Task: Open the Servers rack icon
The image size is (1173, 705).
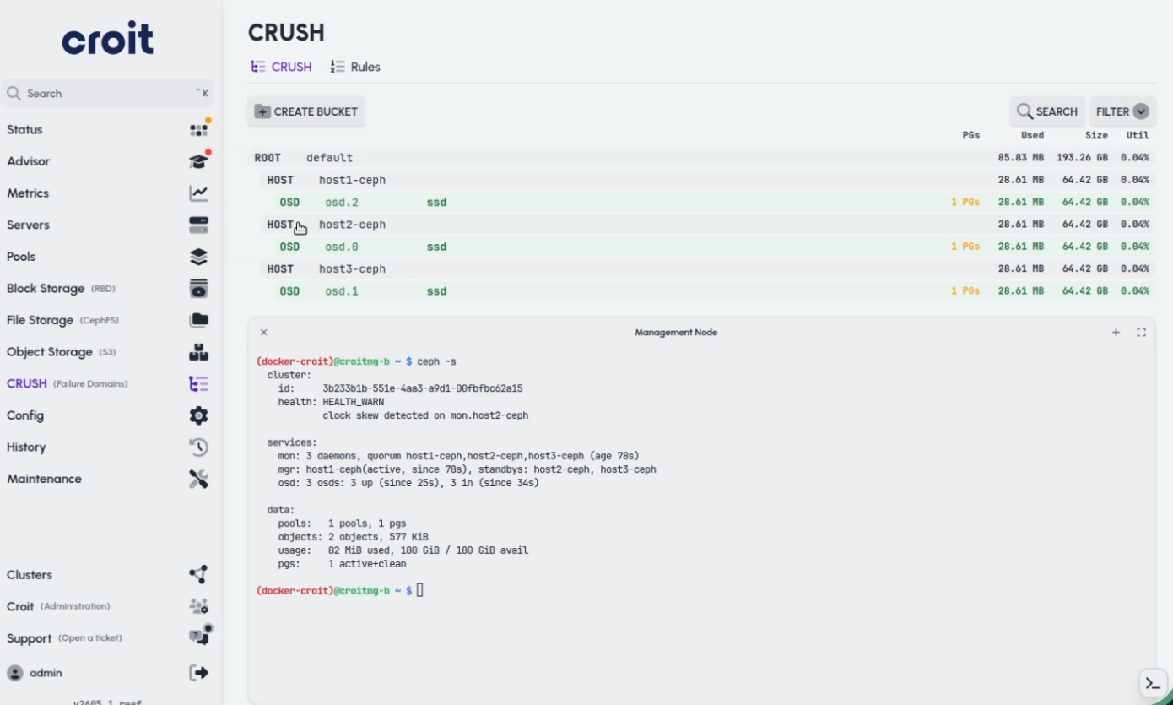Action: 198,225
